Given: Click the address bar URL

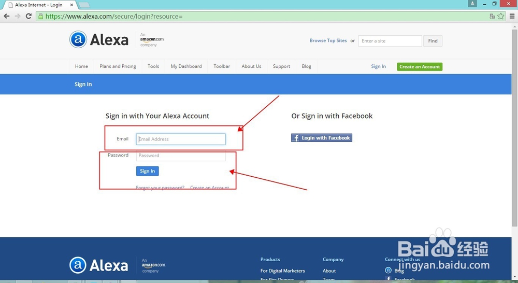Looking at the screenshot, I should coord(114,16).
